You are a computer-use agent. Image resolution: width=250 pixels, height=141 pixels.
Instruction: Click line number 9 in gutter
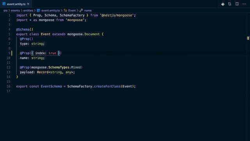(x=9, y=53)
